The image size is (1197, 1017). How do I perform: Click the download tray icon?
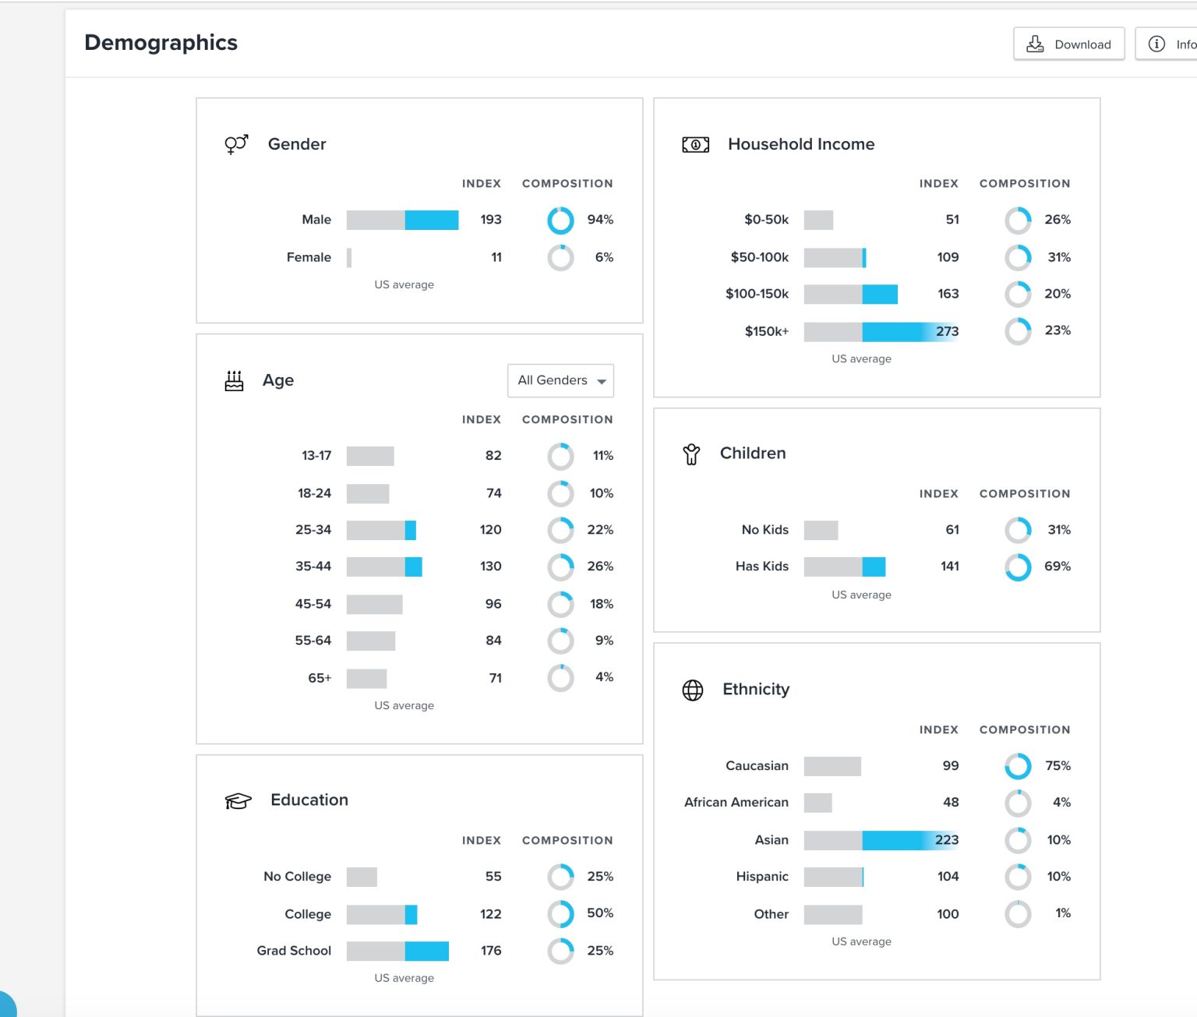[1035, 44]
